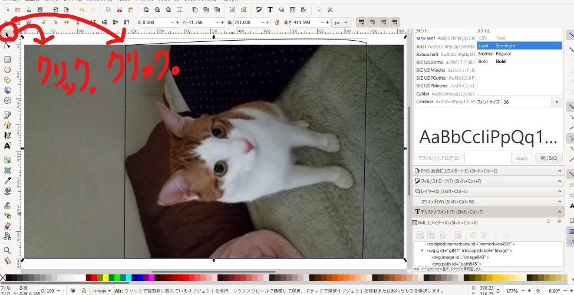574x295 pixels.
Task: Open the font size dropdown arrow
Action: point(557,102)
